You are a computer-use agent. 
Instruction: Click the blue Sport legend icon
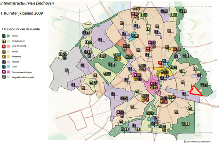point(4,67)
